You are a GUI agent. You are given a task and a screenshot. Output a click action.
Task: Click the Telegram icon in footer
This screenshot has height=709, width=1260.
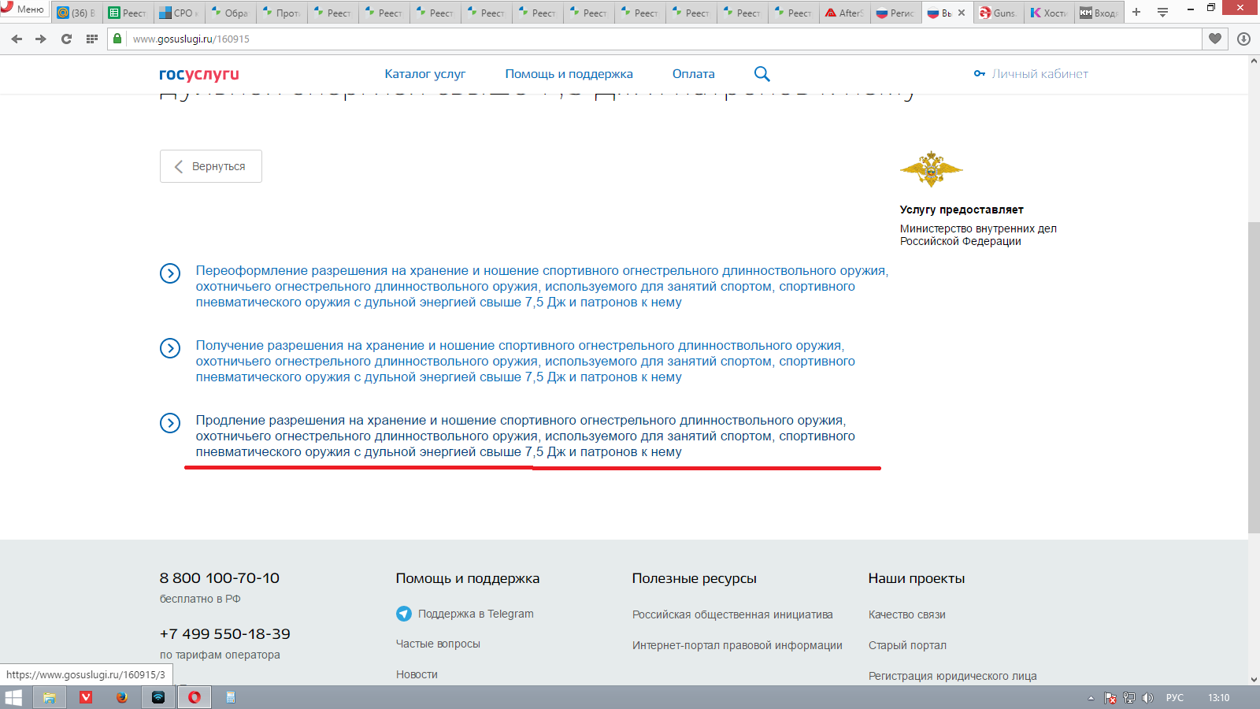[404, 614]
